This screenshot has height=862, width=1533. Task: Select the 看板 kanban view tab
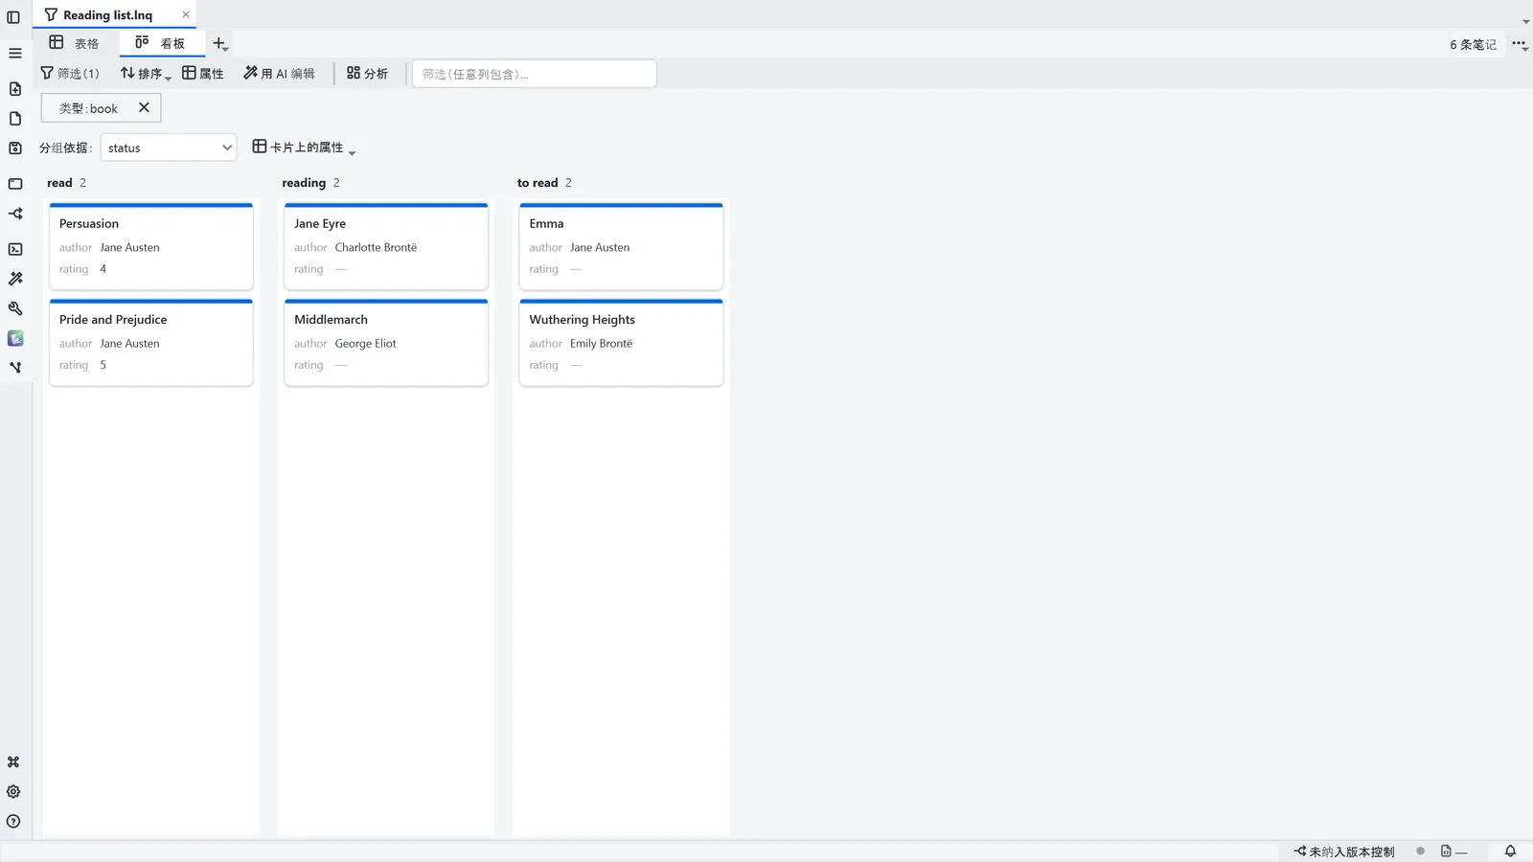[x=161, y=43]
